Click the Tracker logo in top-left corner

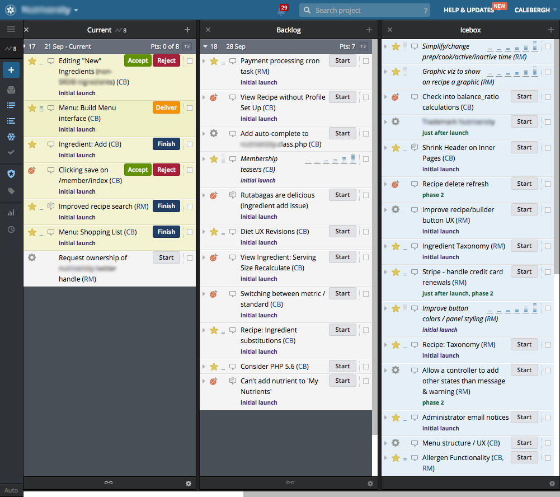tap(11, 10)
